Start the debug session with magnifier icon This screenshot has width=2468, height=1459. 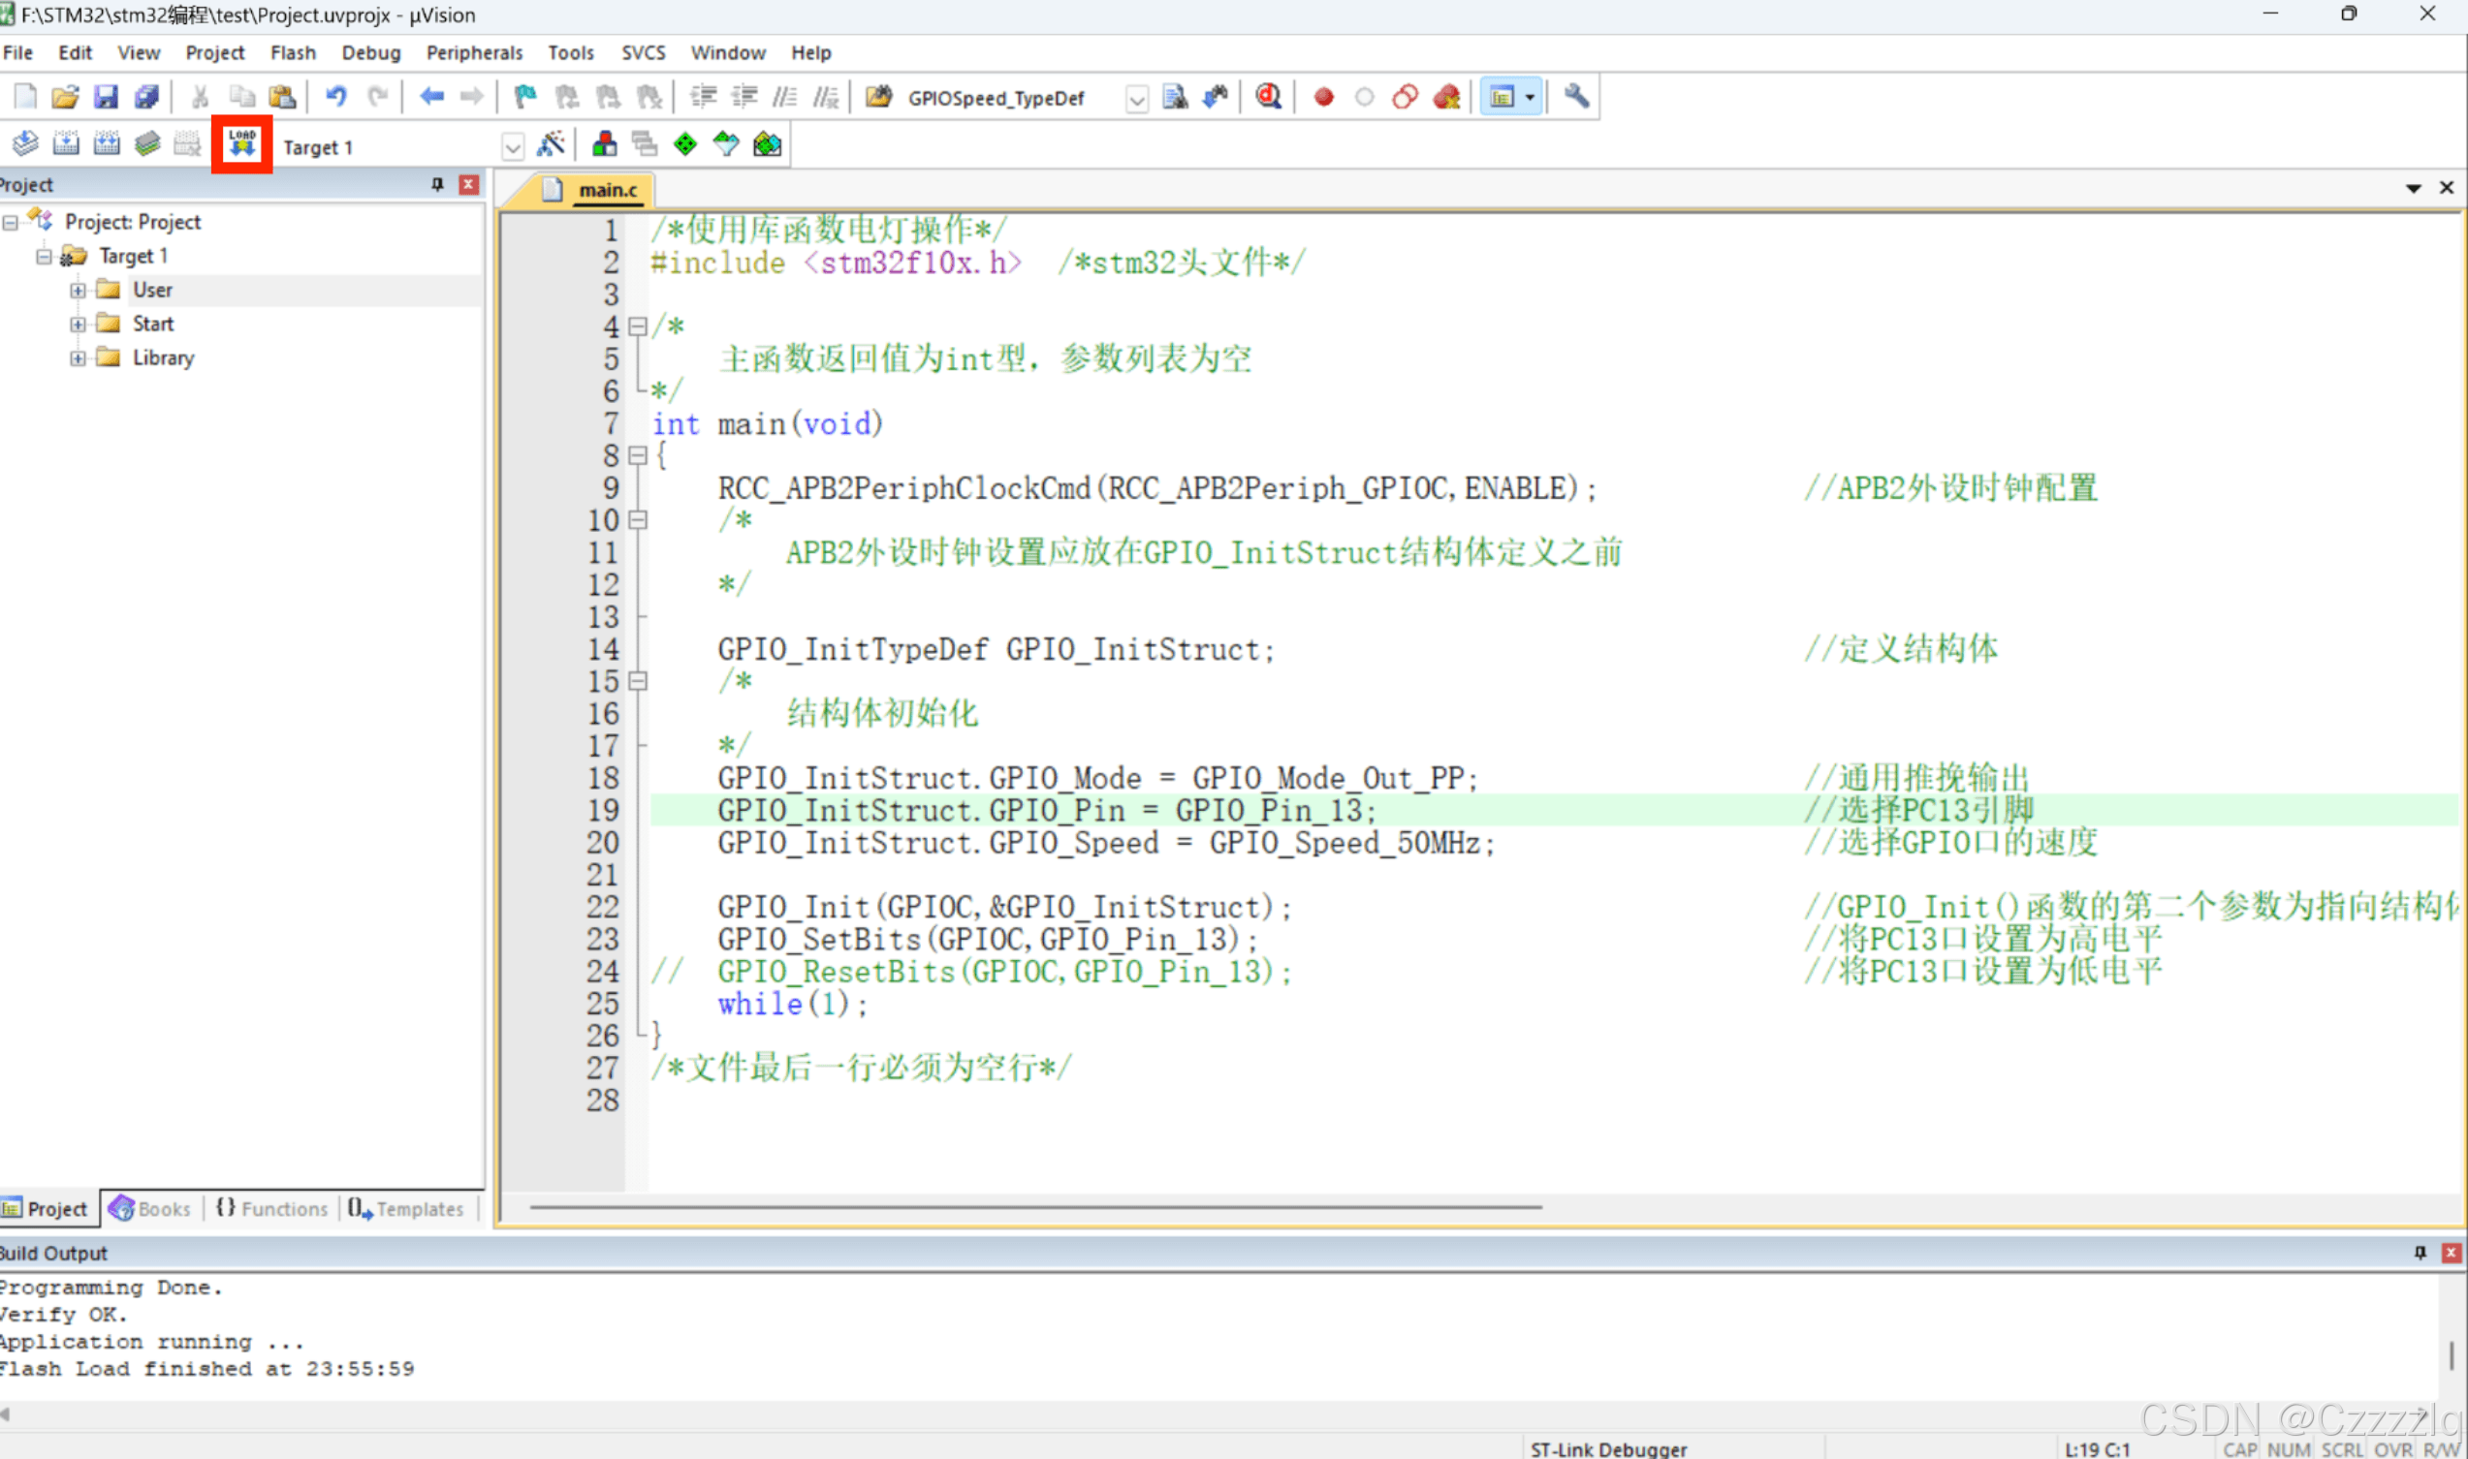point(1268,96)
